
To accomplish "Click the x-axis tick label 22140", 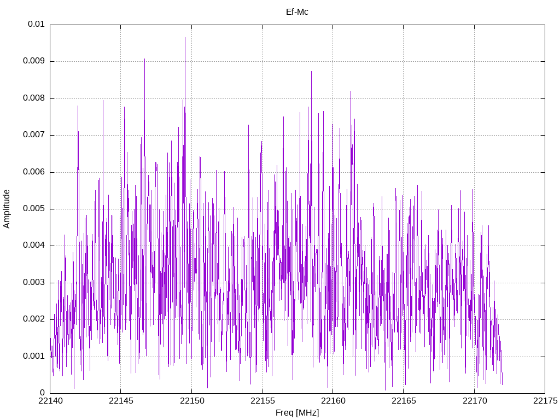I will point(50,401).
